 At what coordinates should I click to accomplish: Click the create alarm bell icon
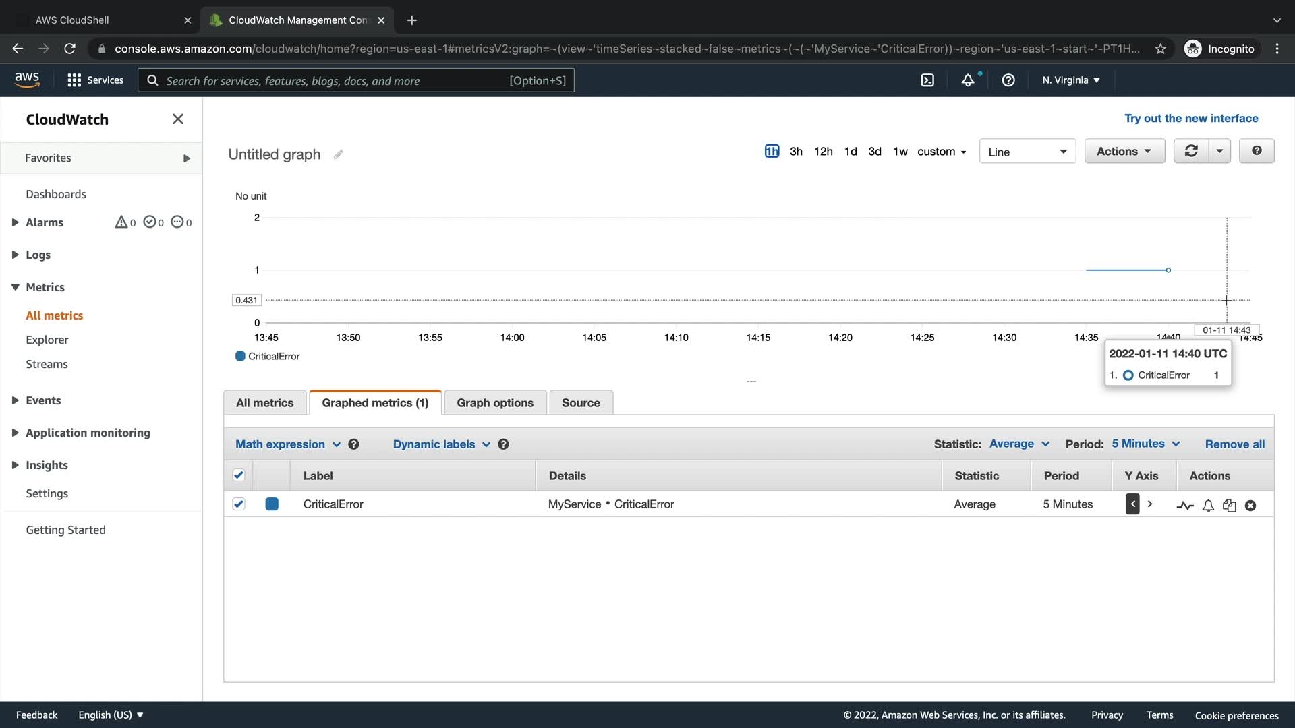coord(1208,506)
